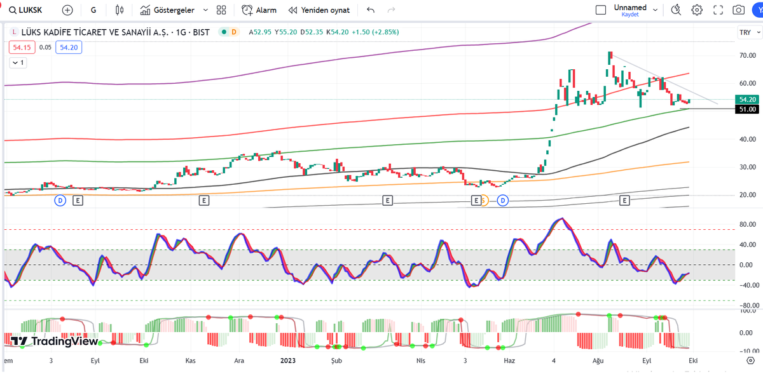
Task: Open the indicator templates grid icon
Action: point(221,10)
